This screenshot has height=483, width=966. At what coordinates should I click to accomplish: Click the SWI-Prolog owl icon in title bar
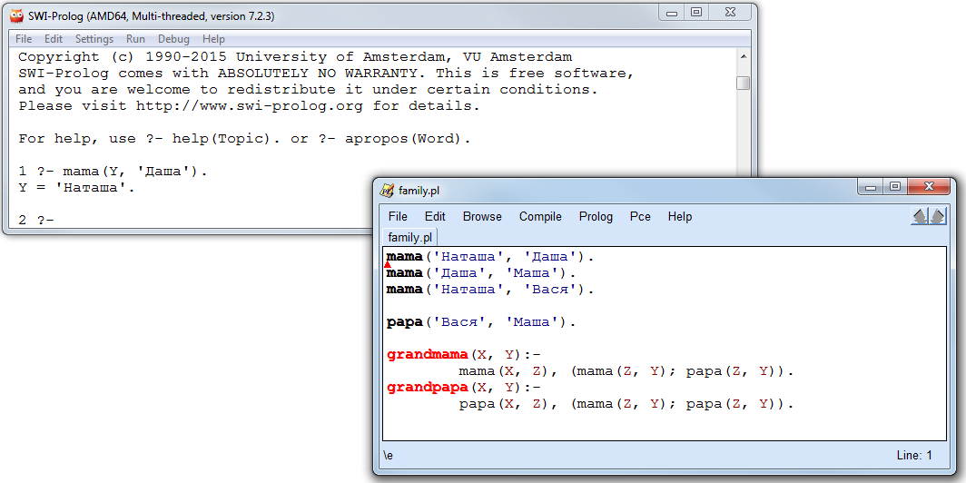[x=17, y=16]
